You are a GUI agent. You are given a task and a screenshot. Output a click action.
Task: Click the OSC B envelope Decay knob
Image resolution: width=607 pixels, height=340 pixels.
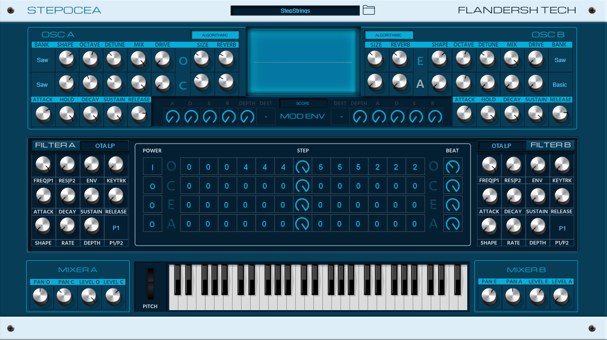point(512,114)
